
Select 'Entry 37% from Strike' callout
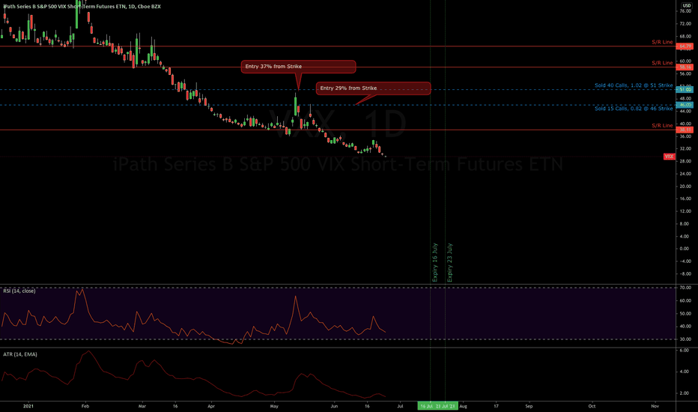tap(298, 67)
